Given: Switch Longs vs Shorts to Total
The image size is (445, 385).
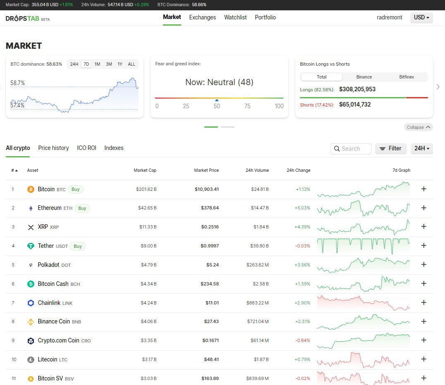Looking at the screenshot, I should click(321, 77).
